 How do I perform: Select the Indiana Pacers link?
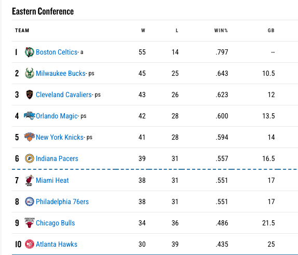click(x=57, y=158)
